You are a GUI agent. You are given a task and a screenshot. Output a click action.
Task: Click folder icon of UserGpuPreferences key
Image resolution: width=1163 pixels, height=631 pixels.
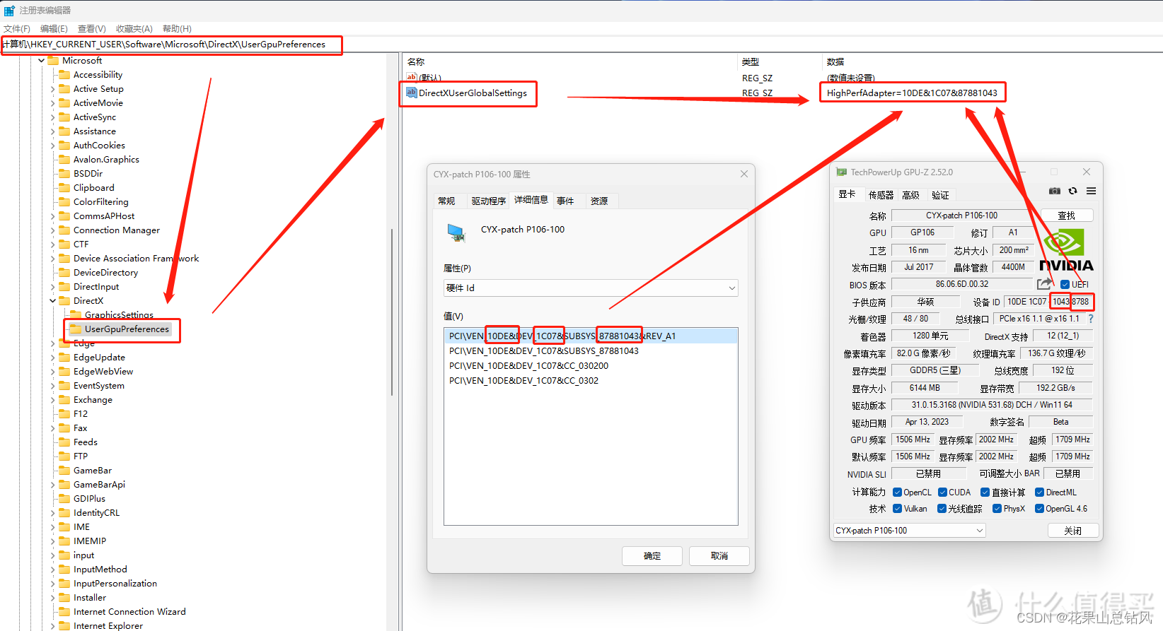76,329
